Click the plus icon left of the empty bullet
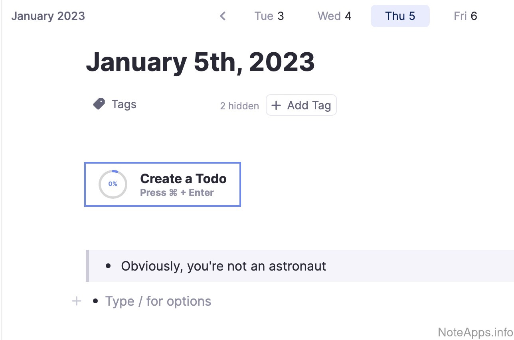514x340 pixels. [76, 301]
